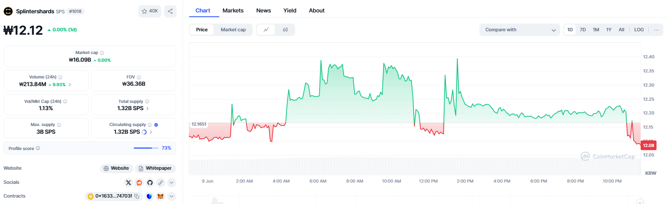Open the Reddit social link
Image resolution: width=668 pixels, height=204 pixels.
coord(139,183)
